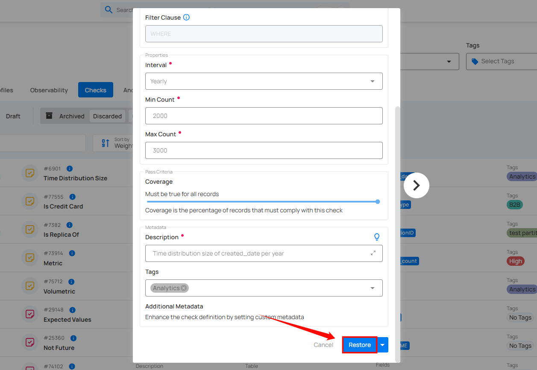This screenshot has height=370, width=537.
Task: Select the Discarded filter option
Action: [x=108, y=116]
